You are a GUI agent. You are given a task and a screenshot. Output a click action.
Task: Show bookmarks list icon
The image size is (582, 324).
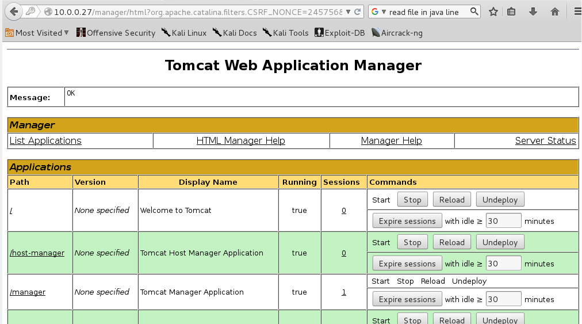pos(511,12)
